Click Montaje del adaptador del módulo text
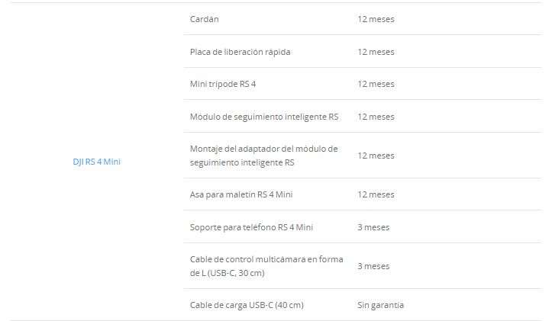The height and width of the screenshot is (321, 552). (x=263, y=148)
